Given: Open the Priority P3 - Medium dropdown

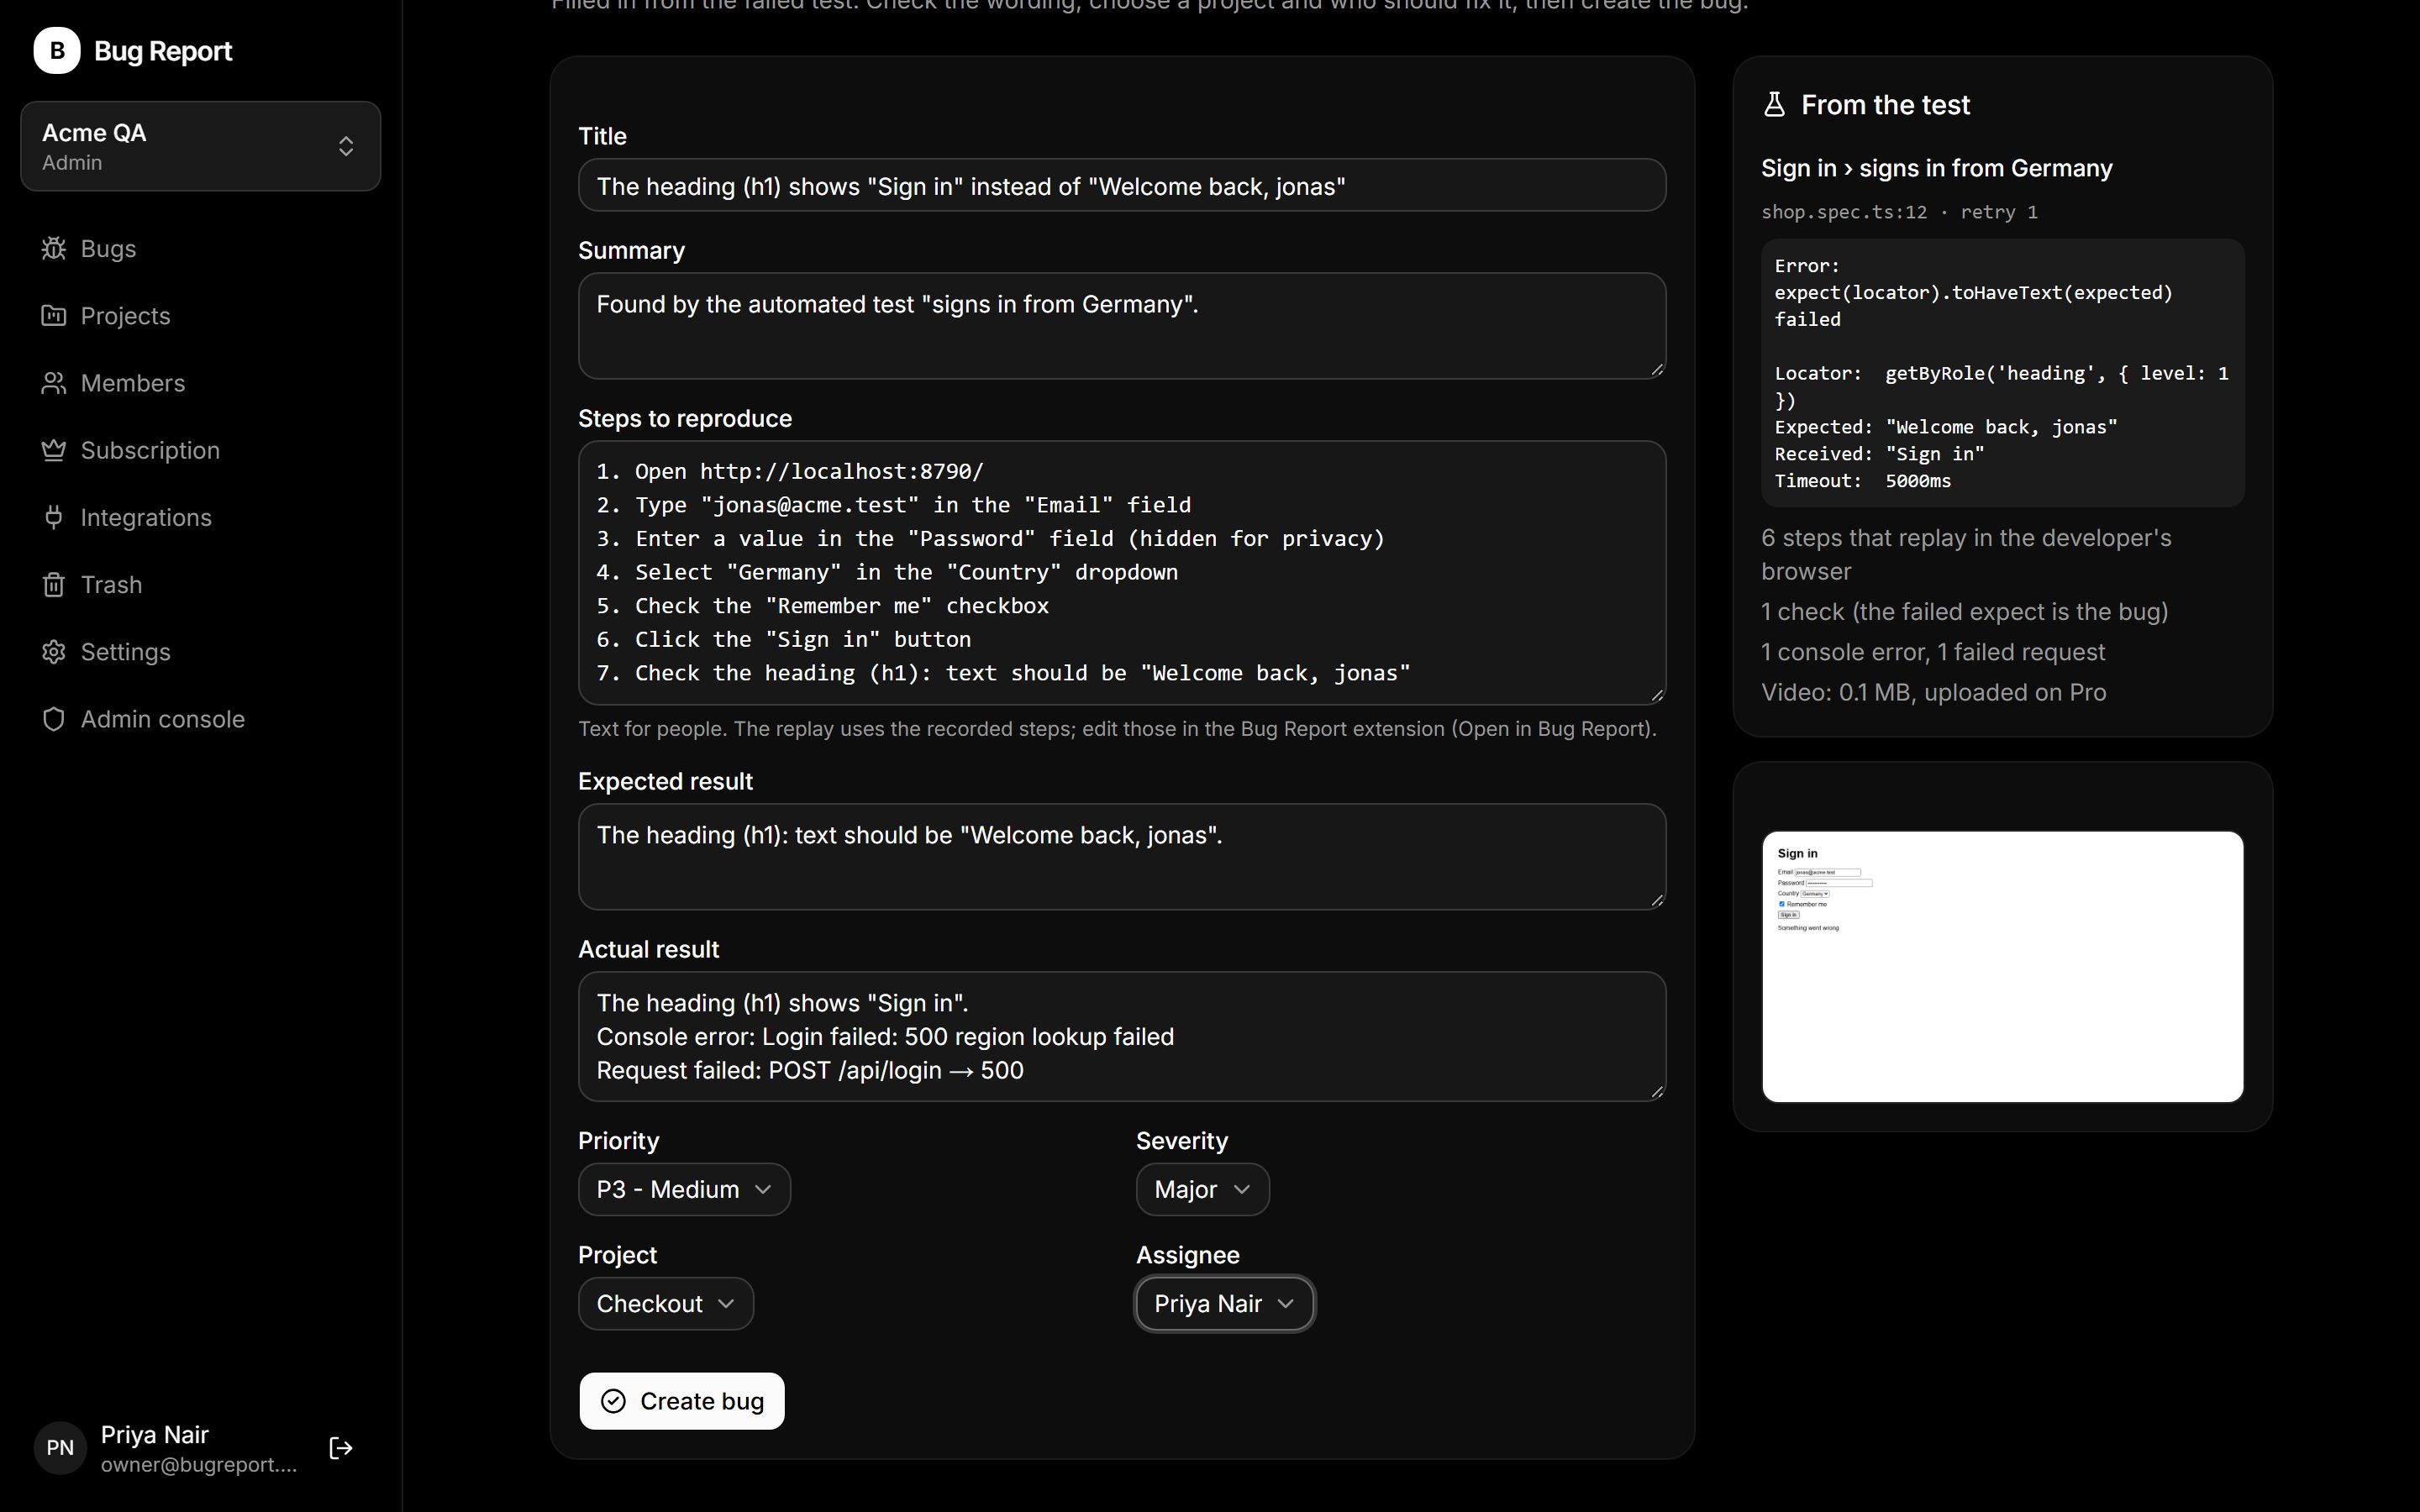Looking at the screenshot, I should tap(684, 1189).
